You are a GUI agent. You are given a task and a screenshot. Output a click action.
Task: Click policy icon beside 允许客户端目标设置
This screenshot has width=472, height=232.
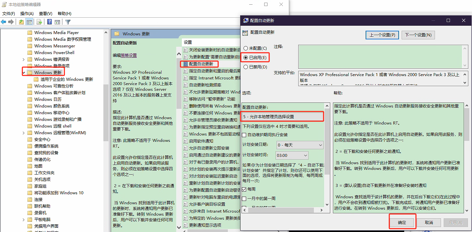186,204
